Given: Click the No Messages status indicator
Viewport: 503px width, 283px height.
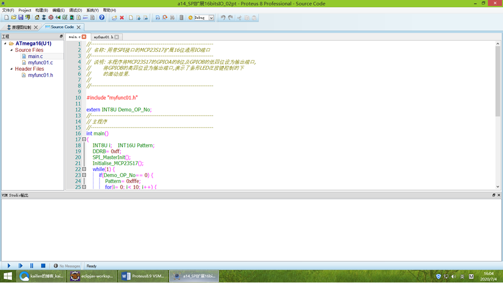Looking at the screenshot, I should 67,266.
